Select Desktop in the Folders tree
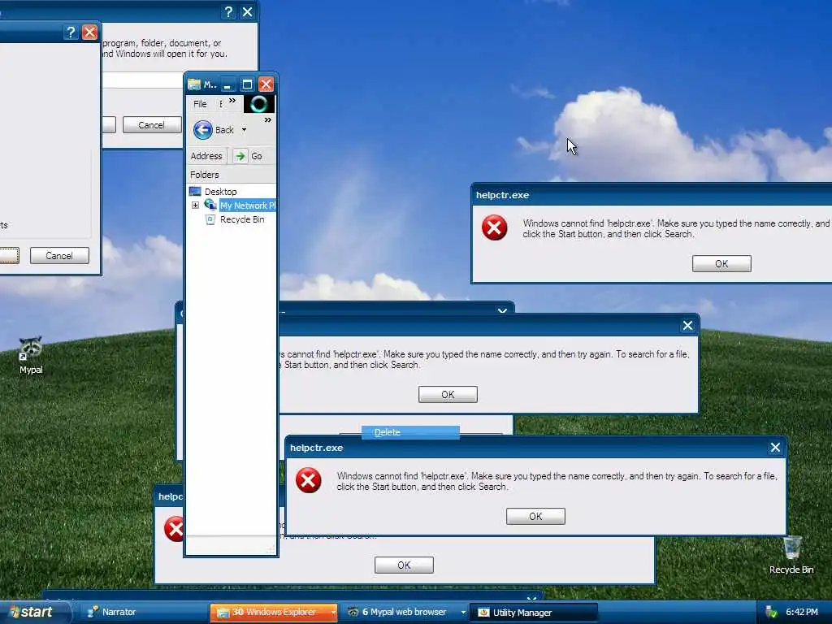 coord(221,192)
